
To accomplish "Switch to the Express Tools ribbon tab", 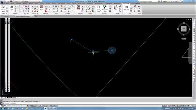I will tap(108, 4).
